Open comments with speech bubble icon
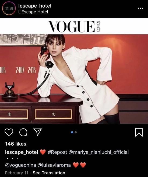The image size is (148, 177). 23,132
